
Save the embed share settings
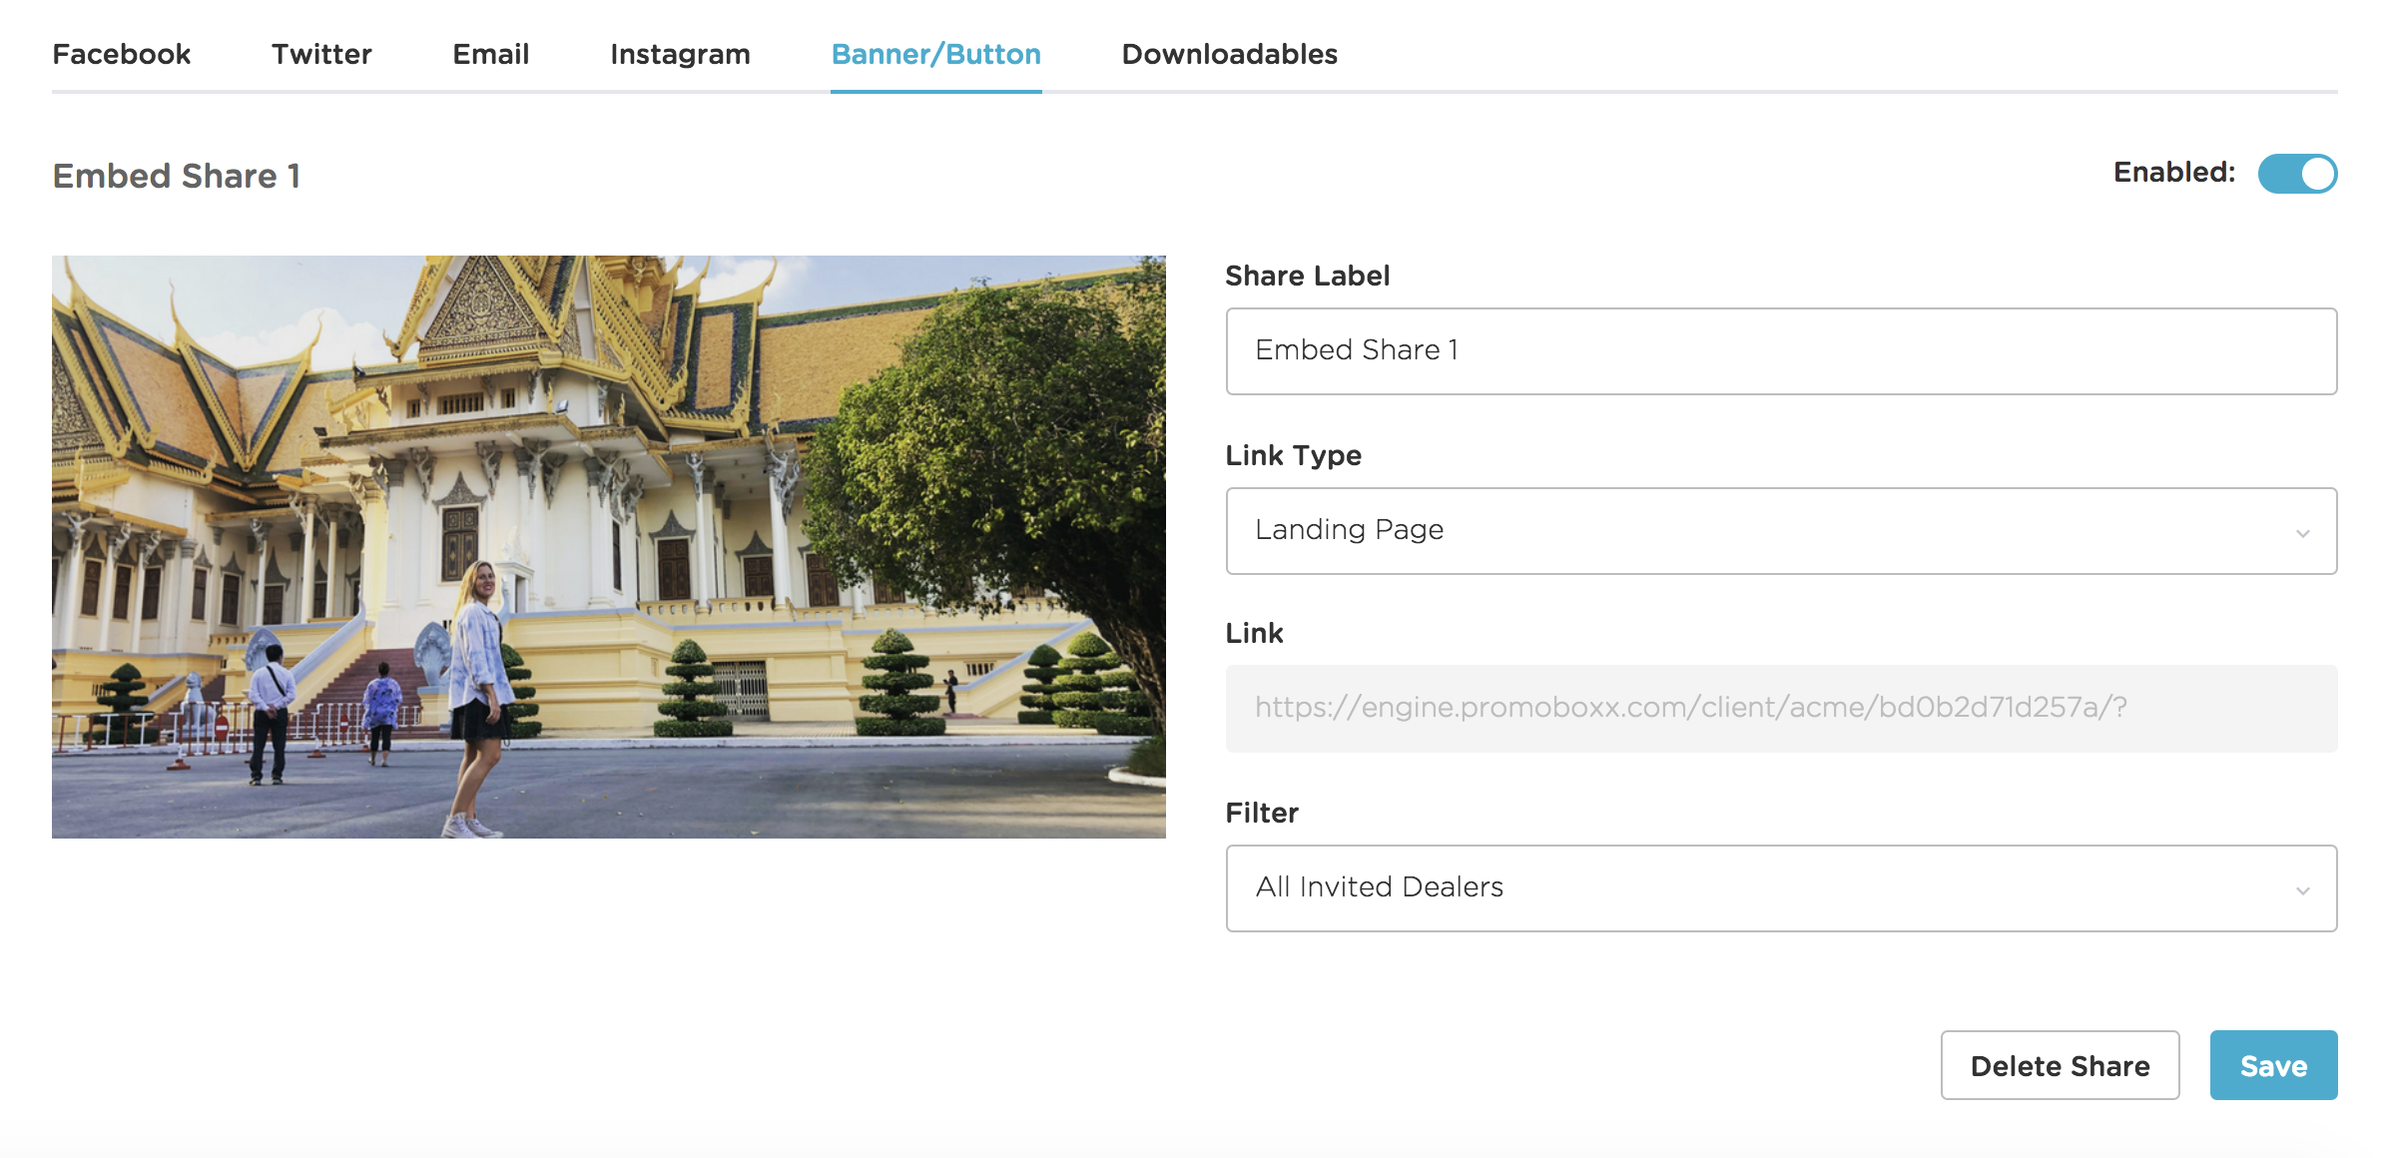(2273, 1065)
